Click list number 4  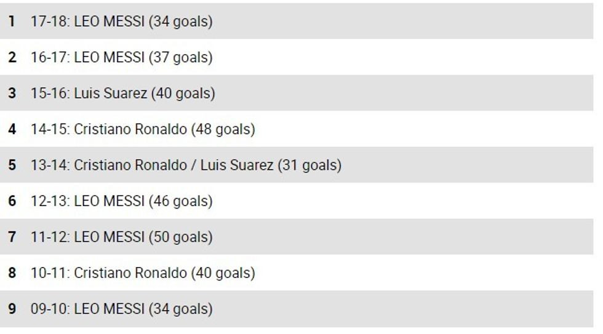(12, 129)
